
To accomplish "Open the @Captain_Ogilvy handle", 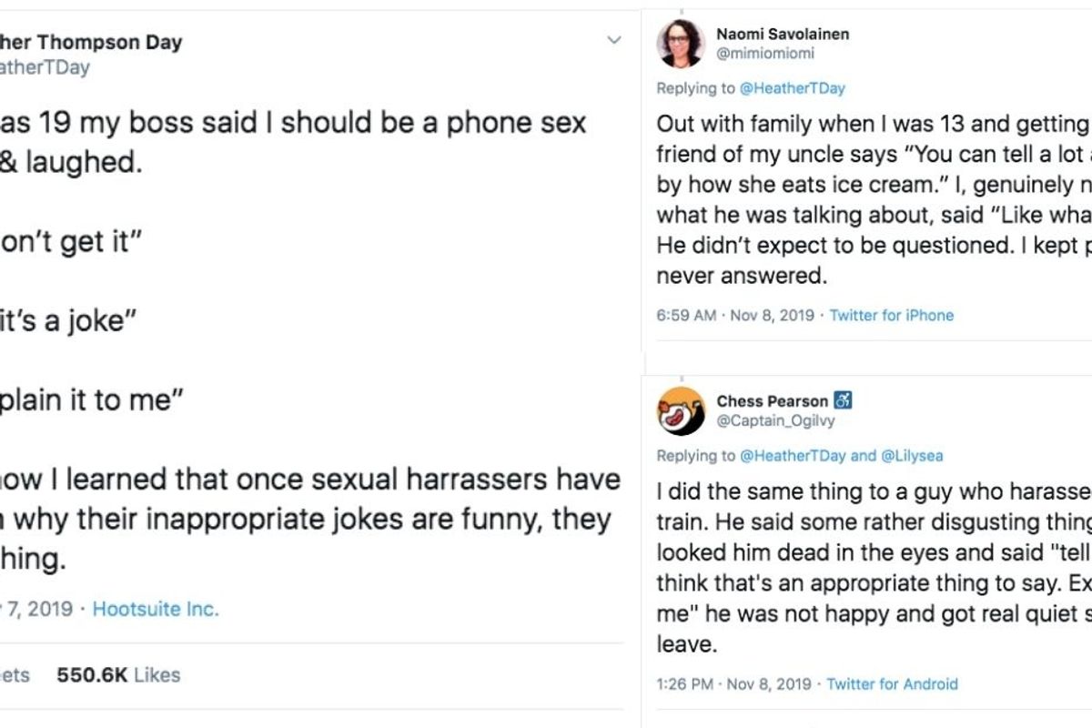I will pos(775,420).
